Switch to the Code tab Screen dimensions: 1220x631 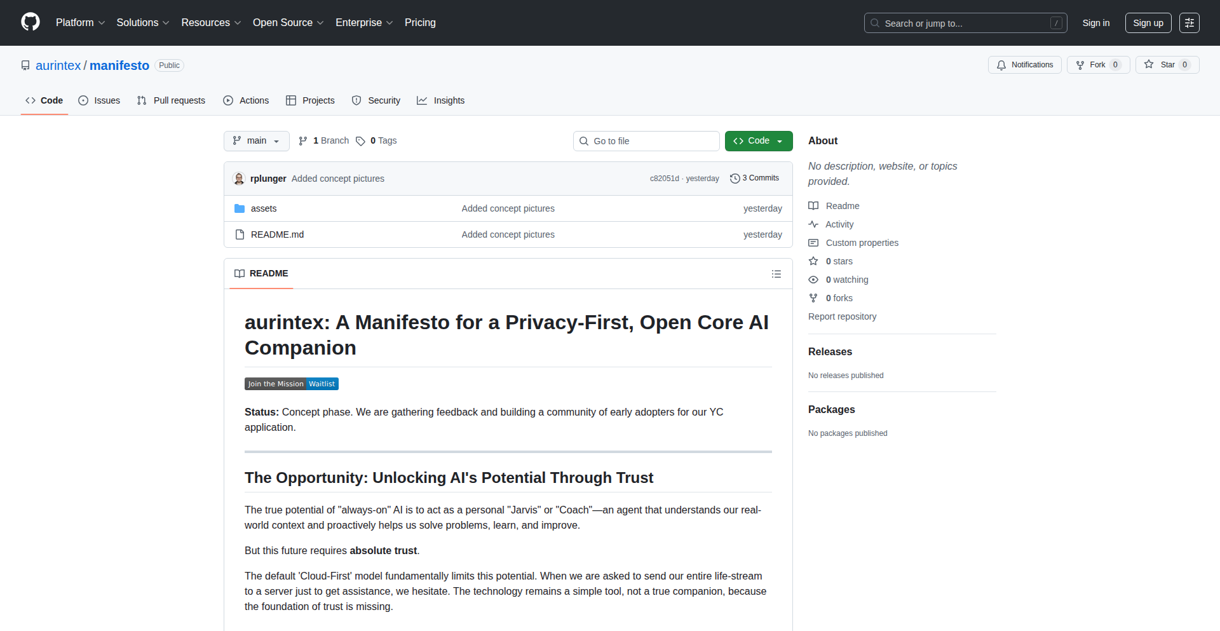pos(44,100)
